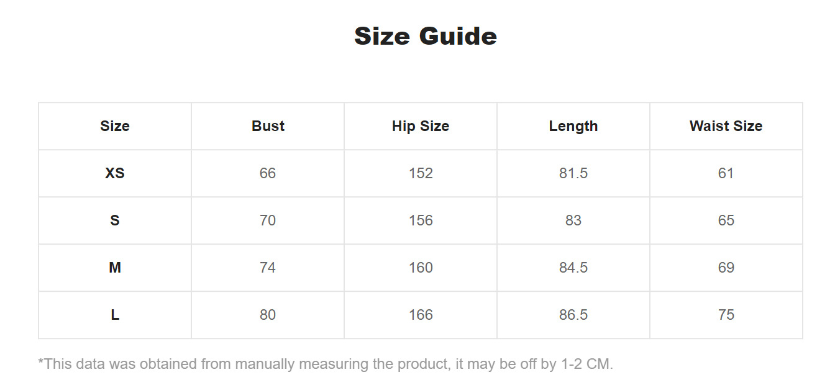Image resolution: width=835 pixels, height=385 pixels.
Task: Click the length value 81.5
Action: coord(573,173)
